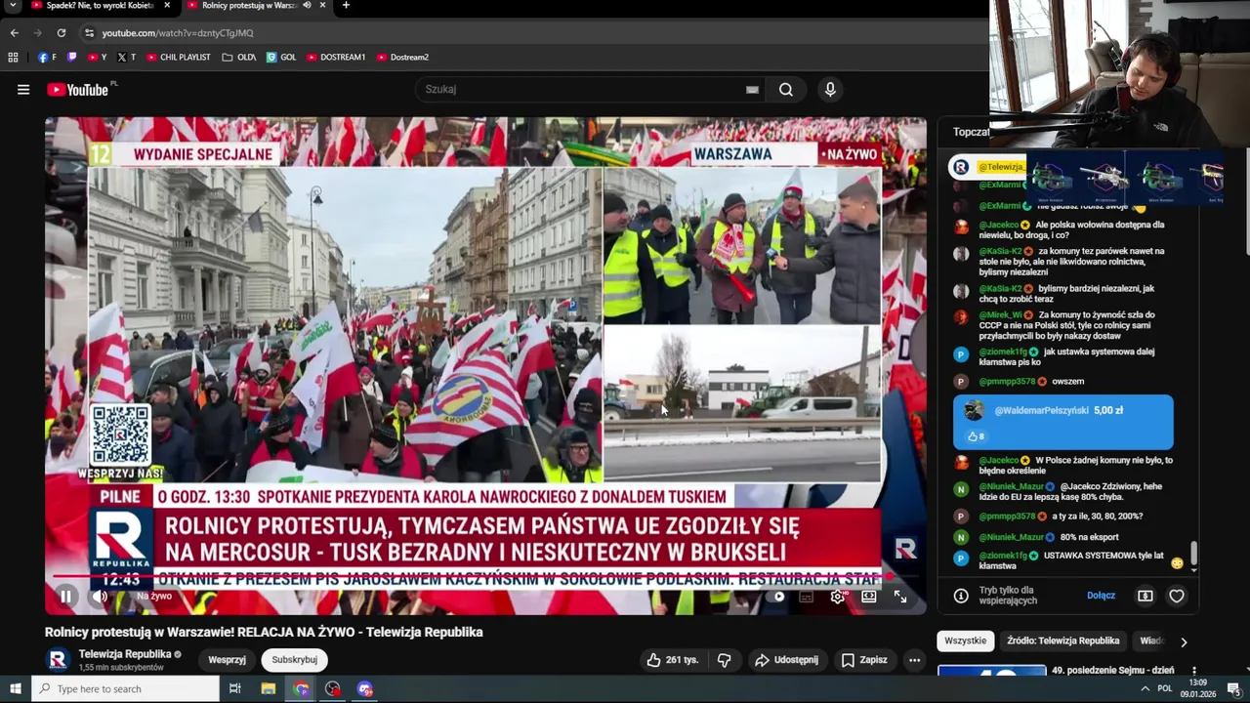This screenshot has height=703, width=1250.
Task: Pause the live video
Action: [65, 597]
